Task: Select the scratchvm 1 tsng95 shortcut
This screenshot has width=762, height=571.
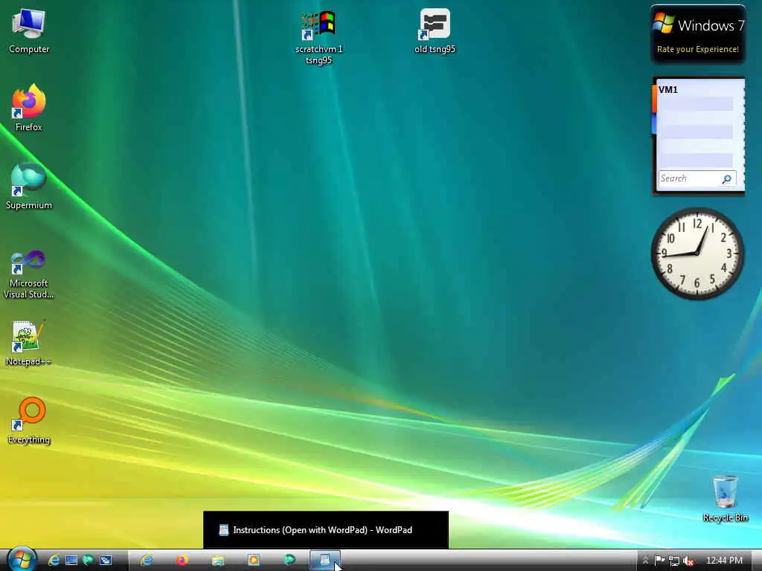Action: point(318,38)
